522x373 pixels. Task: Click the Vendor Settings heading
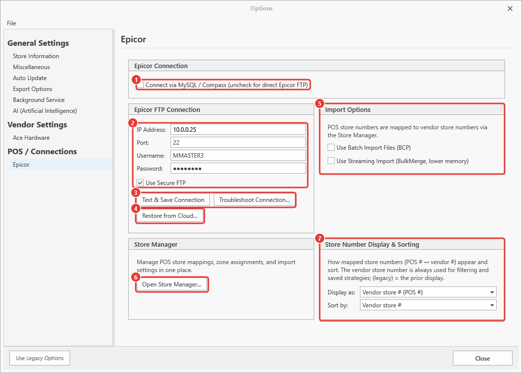pyautogui.click(x=37, y=124)
